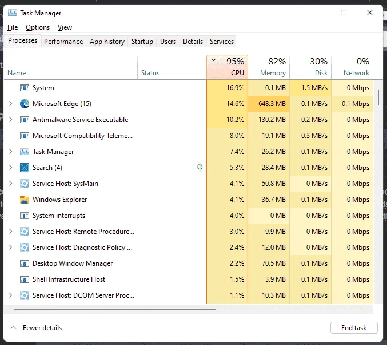Image resolution: width=387 pixels, height=345 pixels.
Task: Click the 130.2 MB memory cell
Action: click(269, 120)
